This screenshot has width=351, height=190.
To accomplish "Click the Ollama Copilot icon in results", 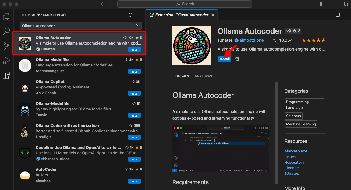I will 25,88.
